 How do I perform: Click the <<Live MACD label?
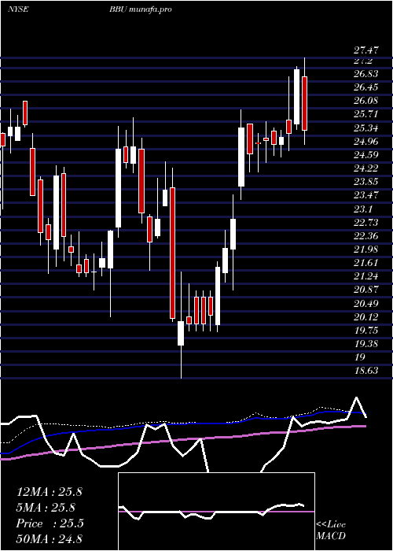(x=331, y=530)
